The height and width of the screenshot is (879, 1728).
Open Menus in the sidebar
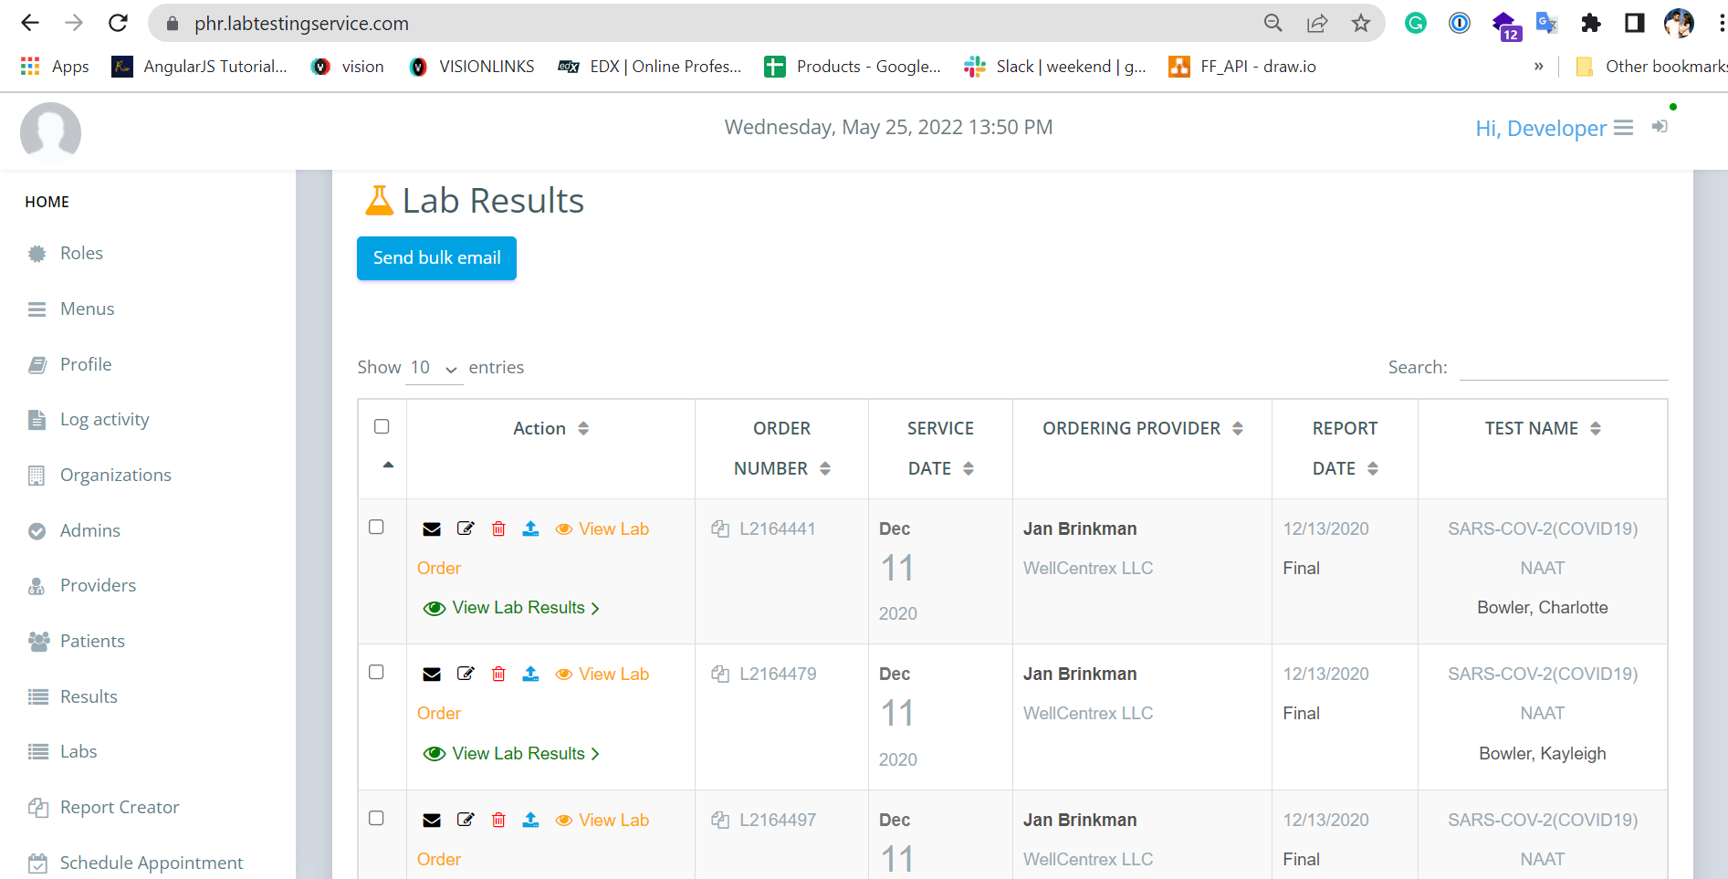click(87, 309)
